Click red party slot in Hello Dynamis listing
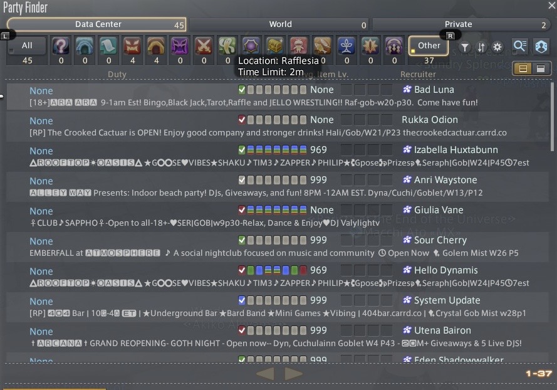The width and height of the screenshot is (557, 390). point(303,270)
